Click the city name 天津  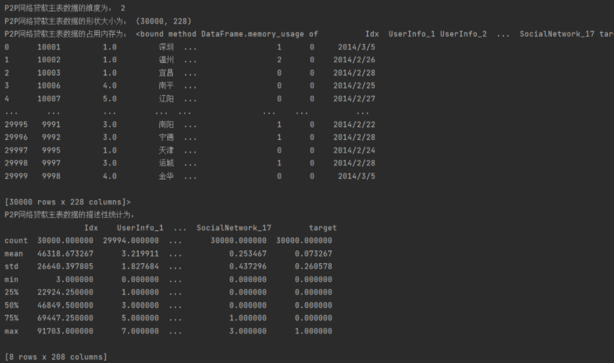click(x=166, y=150)
